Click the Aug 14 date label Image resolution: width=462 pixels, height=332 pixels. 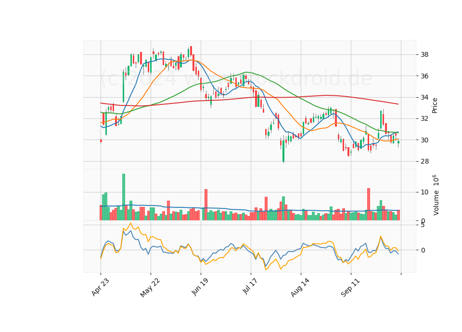[x=300, y=288]
